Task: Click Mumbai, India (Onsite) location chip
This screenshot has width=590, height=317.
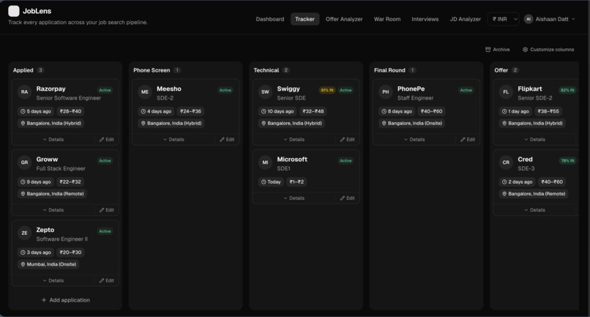Action: (x=48, y=264)
